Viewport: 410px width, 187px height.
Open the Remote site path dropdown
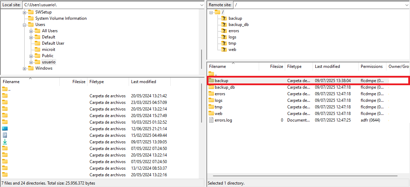coord(407,5)
